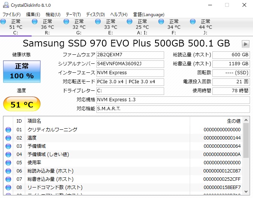Click the 総読込量 value 600 GB
The width and height of the screenshot is (253, 198).
[231, 55]
